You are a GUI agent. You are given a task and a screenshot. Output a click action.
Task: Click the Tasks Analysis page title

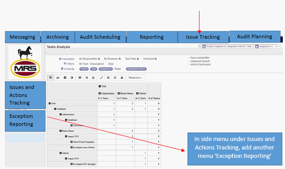(58, 47)
